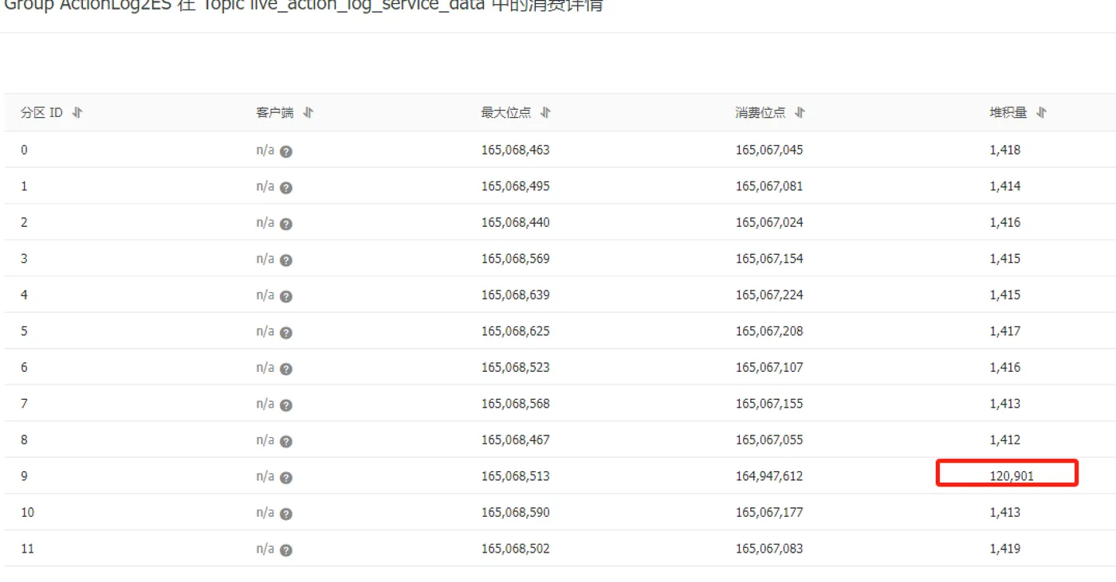Screen dimensions: 1116x582
Task: Sort table by 客户端 column icon
Action: (308, 113)
